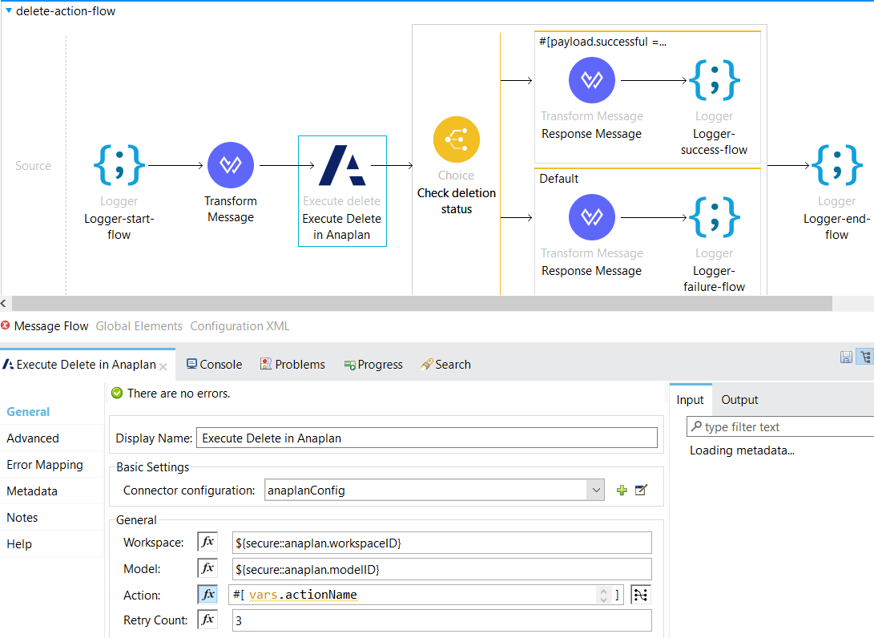Viewport: 874px width, 638px height.
Task: Click the Retry Count input field
Action: point(442,620)
